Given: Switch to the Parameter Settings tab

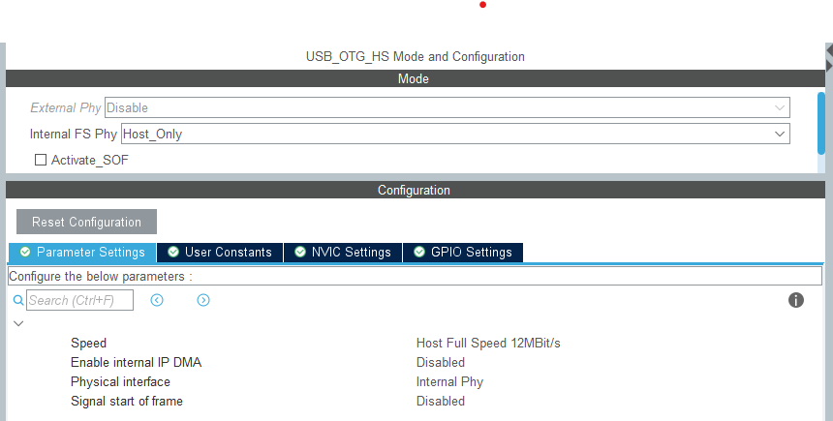Looking at the screenshot, I should [82, 253].
